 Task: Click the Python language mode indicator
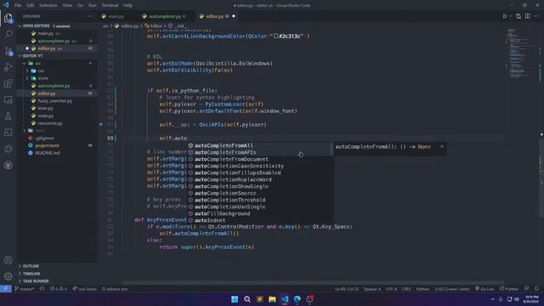point(422,289)
